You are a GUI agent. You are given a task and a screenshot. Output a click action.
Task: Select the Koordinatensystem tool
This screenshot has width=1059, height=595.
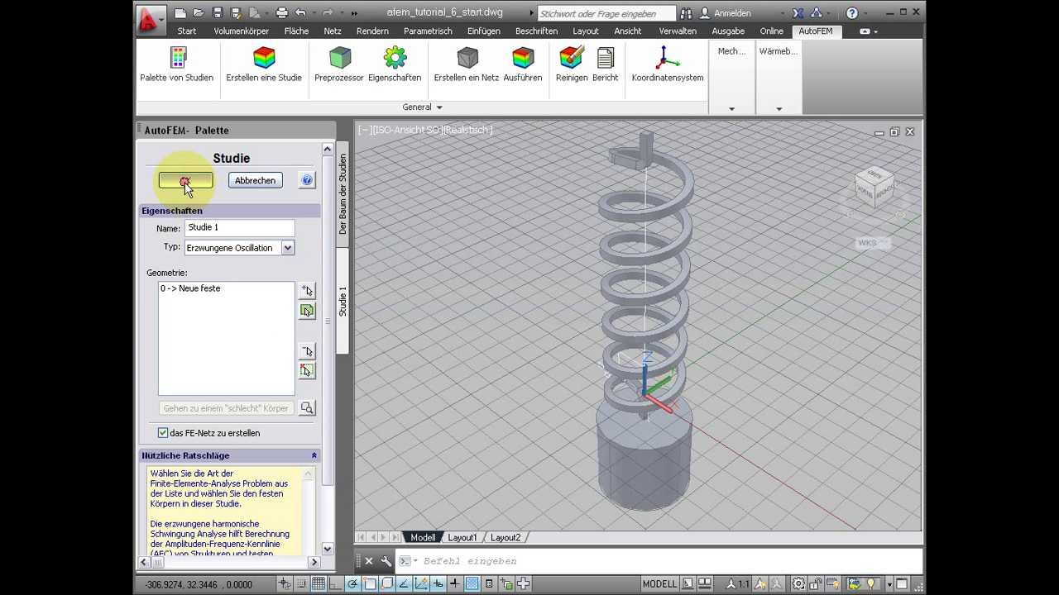(x=668, y=64)
